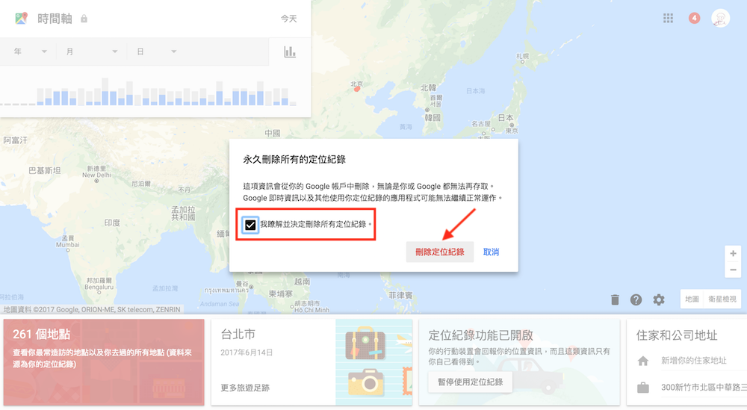747x410 pixels.
Task: Click the 定位紀錄功能已開啟 card heading
Action: (480, 335)
